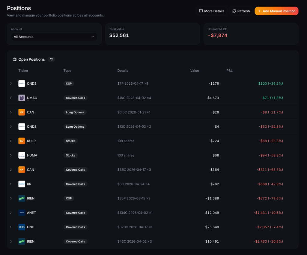Viewport: 307px width, 255px height.
Task: Click the ONDS ticker logo icon
Action: click(22, 83)
